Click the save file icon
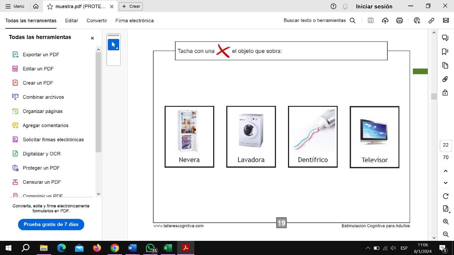Image resolution: width=454 pixels, height=255 pixels. pos(371,21)
